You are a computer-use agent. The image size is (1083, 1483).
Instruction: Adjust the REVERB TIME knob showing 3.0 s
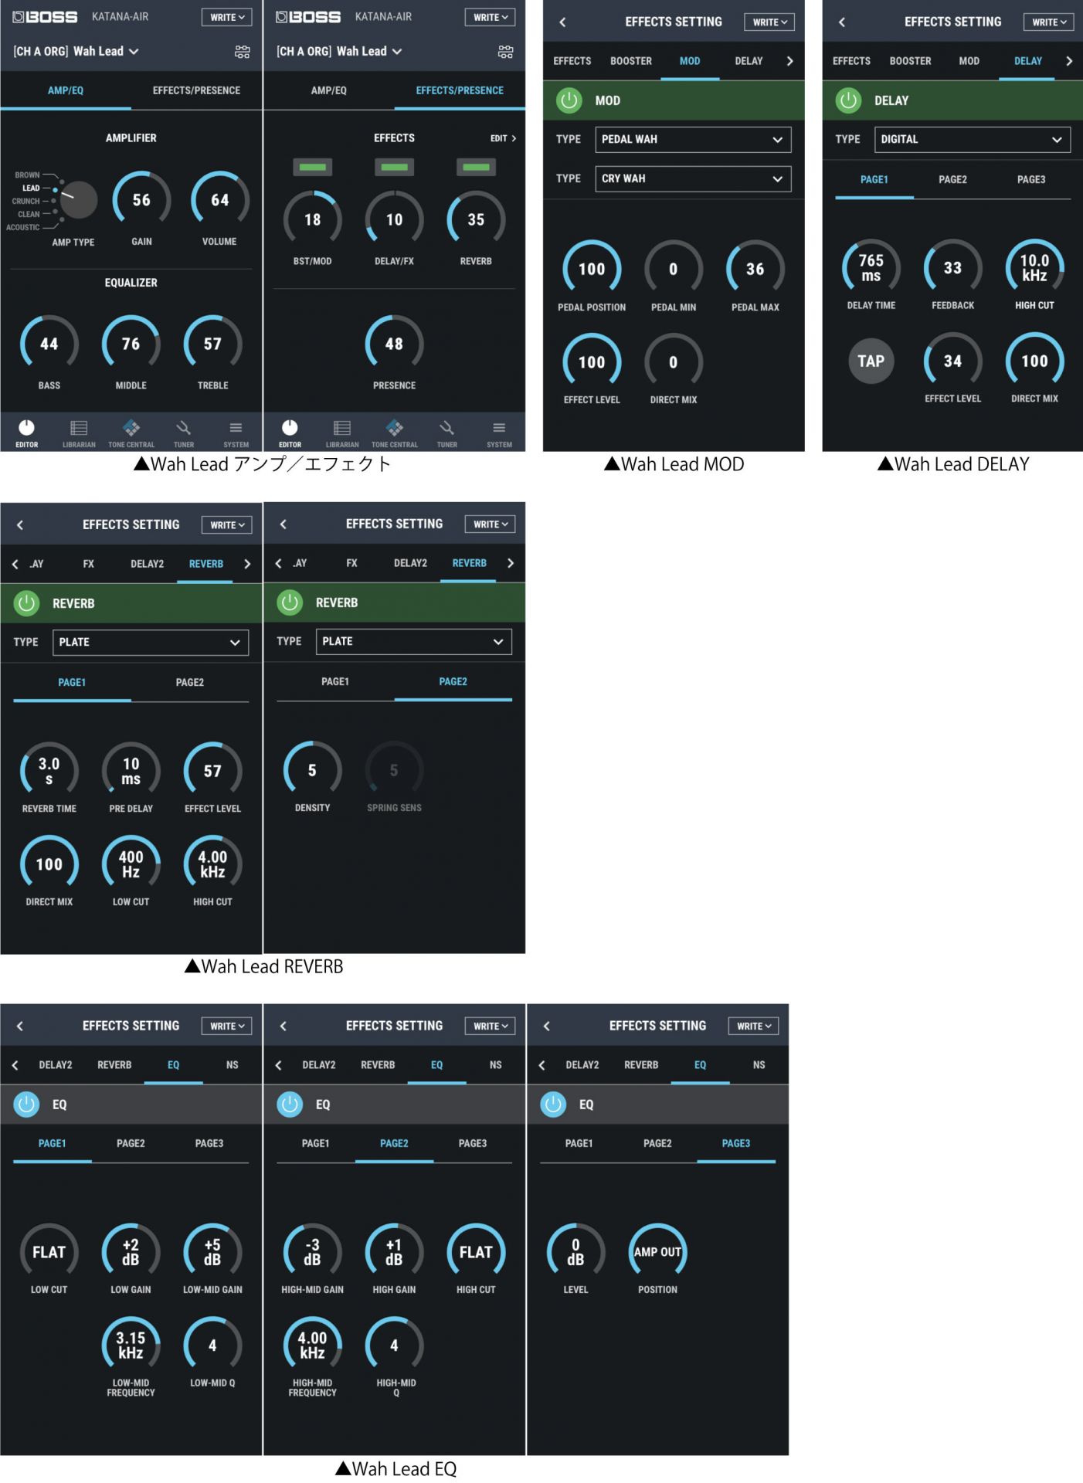click(49, 771)
